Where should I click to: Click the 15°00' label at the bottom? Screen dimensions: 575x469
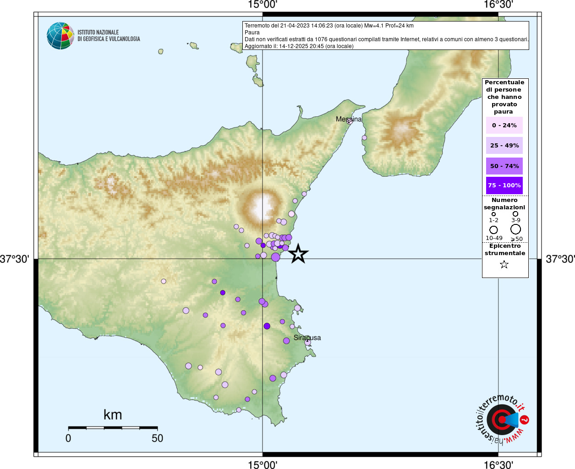coord(263,465)
